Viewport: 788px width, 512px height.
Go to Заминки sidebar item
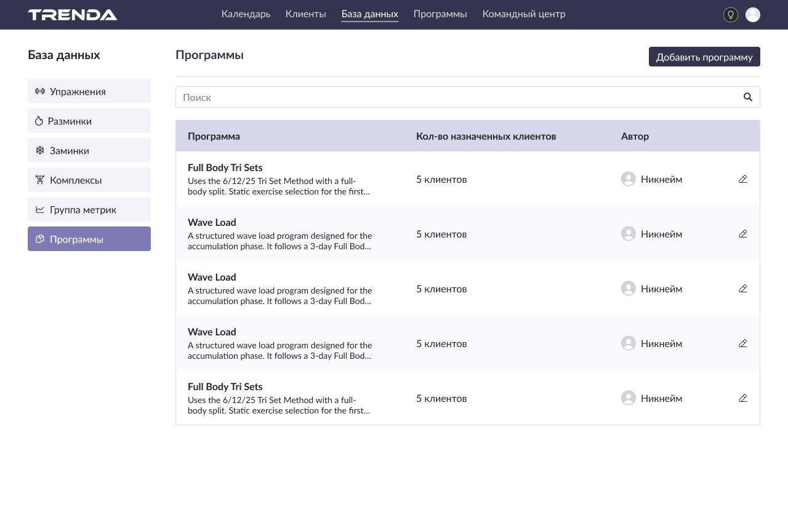pyautogui.click(x=89, y=150)
